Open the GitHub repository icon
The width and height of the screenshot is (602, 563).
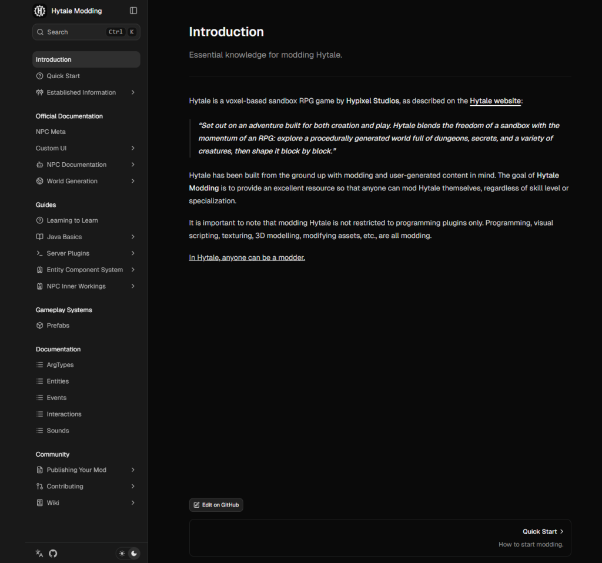[53, 553]
